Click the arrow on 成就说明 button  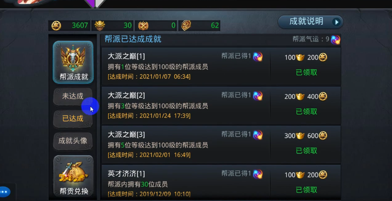point(337,22)
